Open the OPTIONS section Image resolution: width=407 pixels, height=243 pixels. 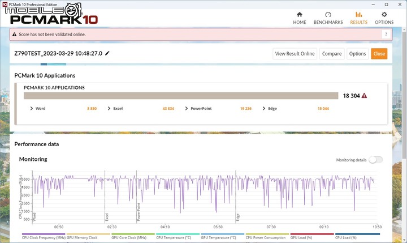coord(384,18)
